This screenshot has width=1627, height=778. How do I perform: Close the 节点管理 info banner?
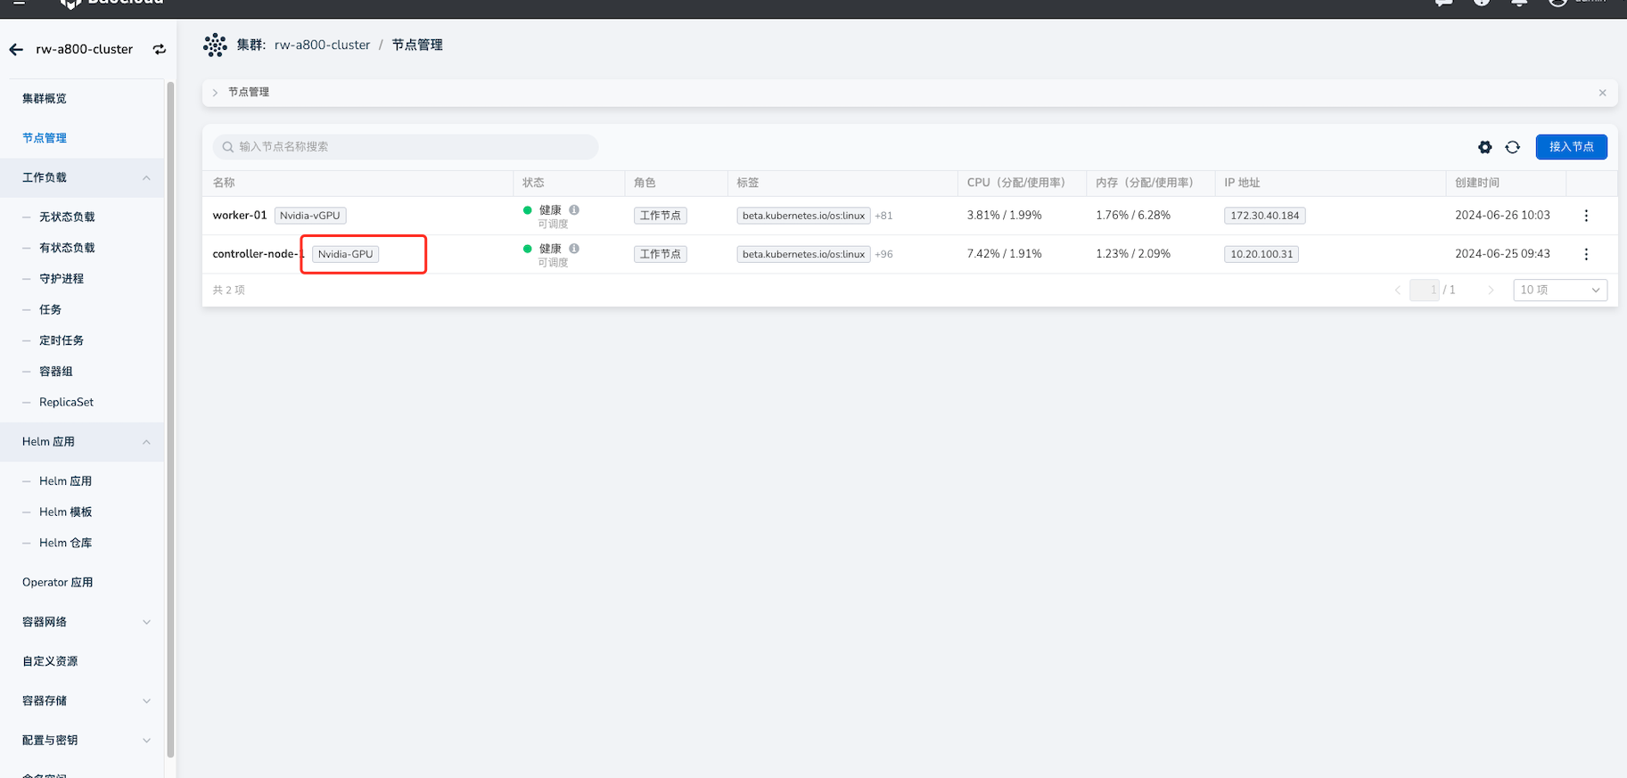pyautogui.click(x=1602, y=93)
